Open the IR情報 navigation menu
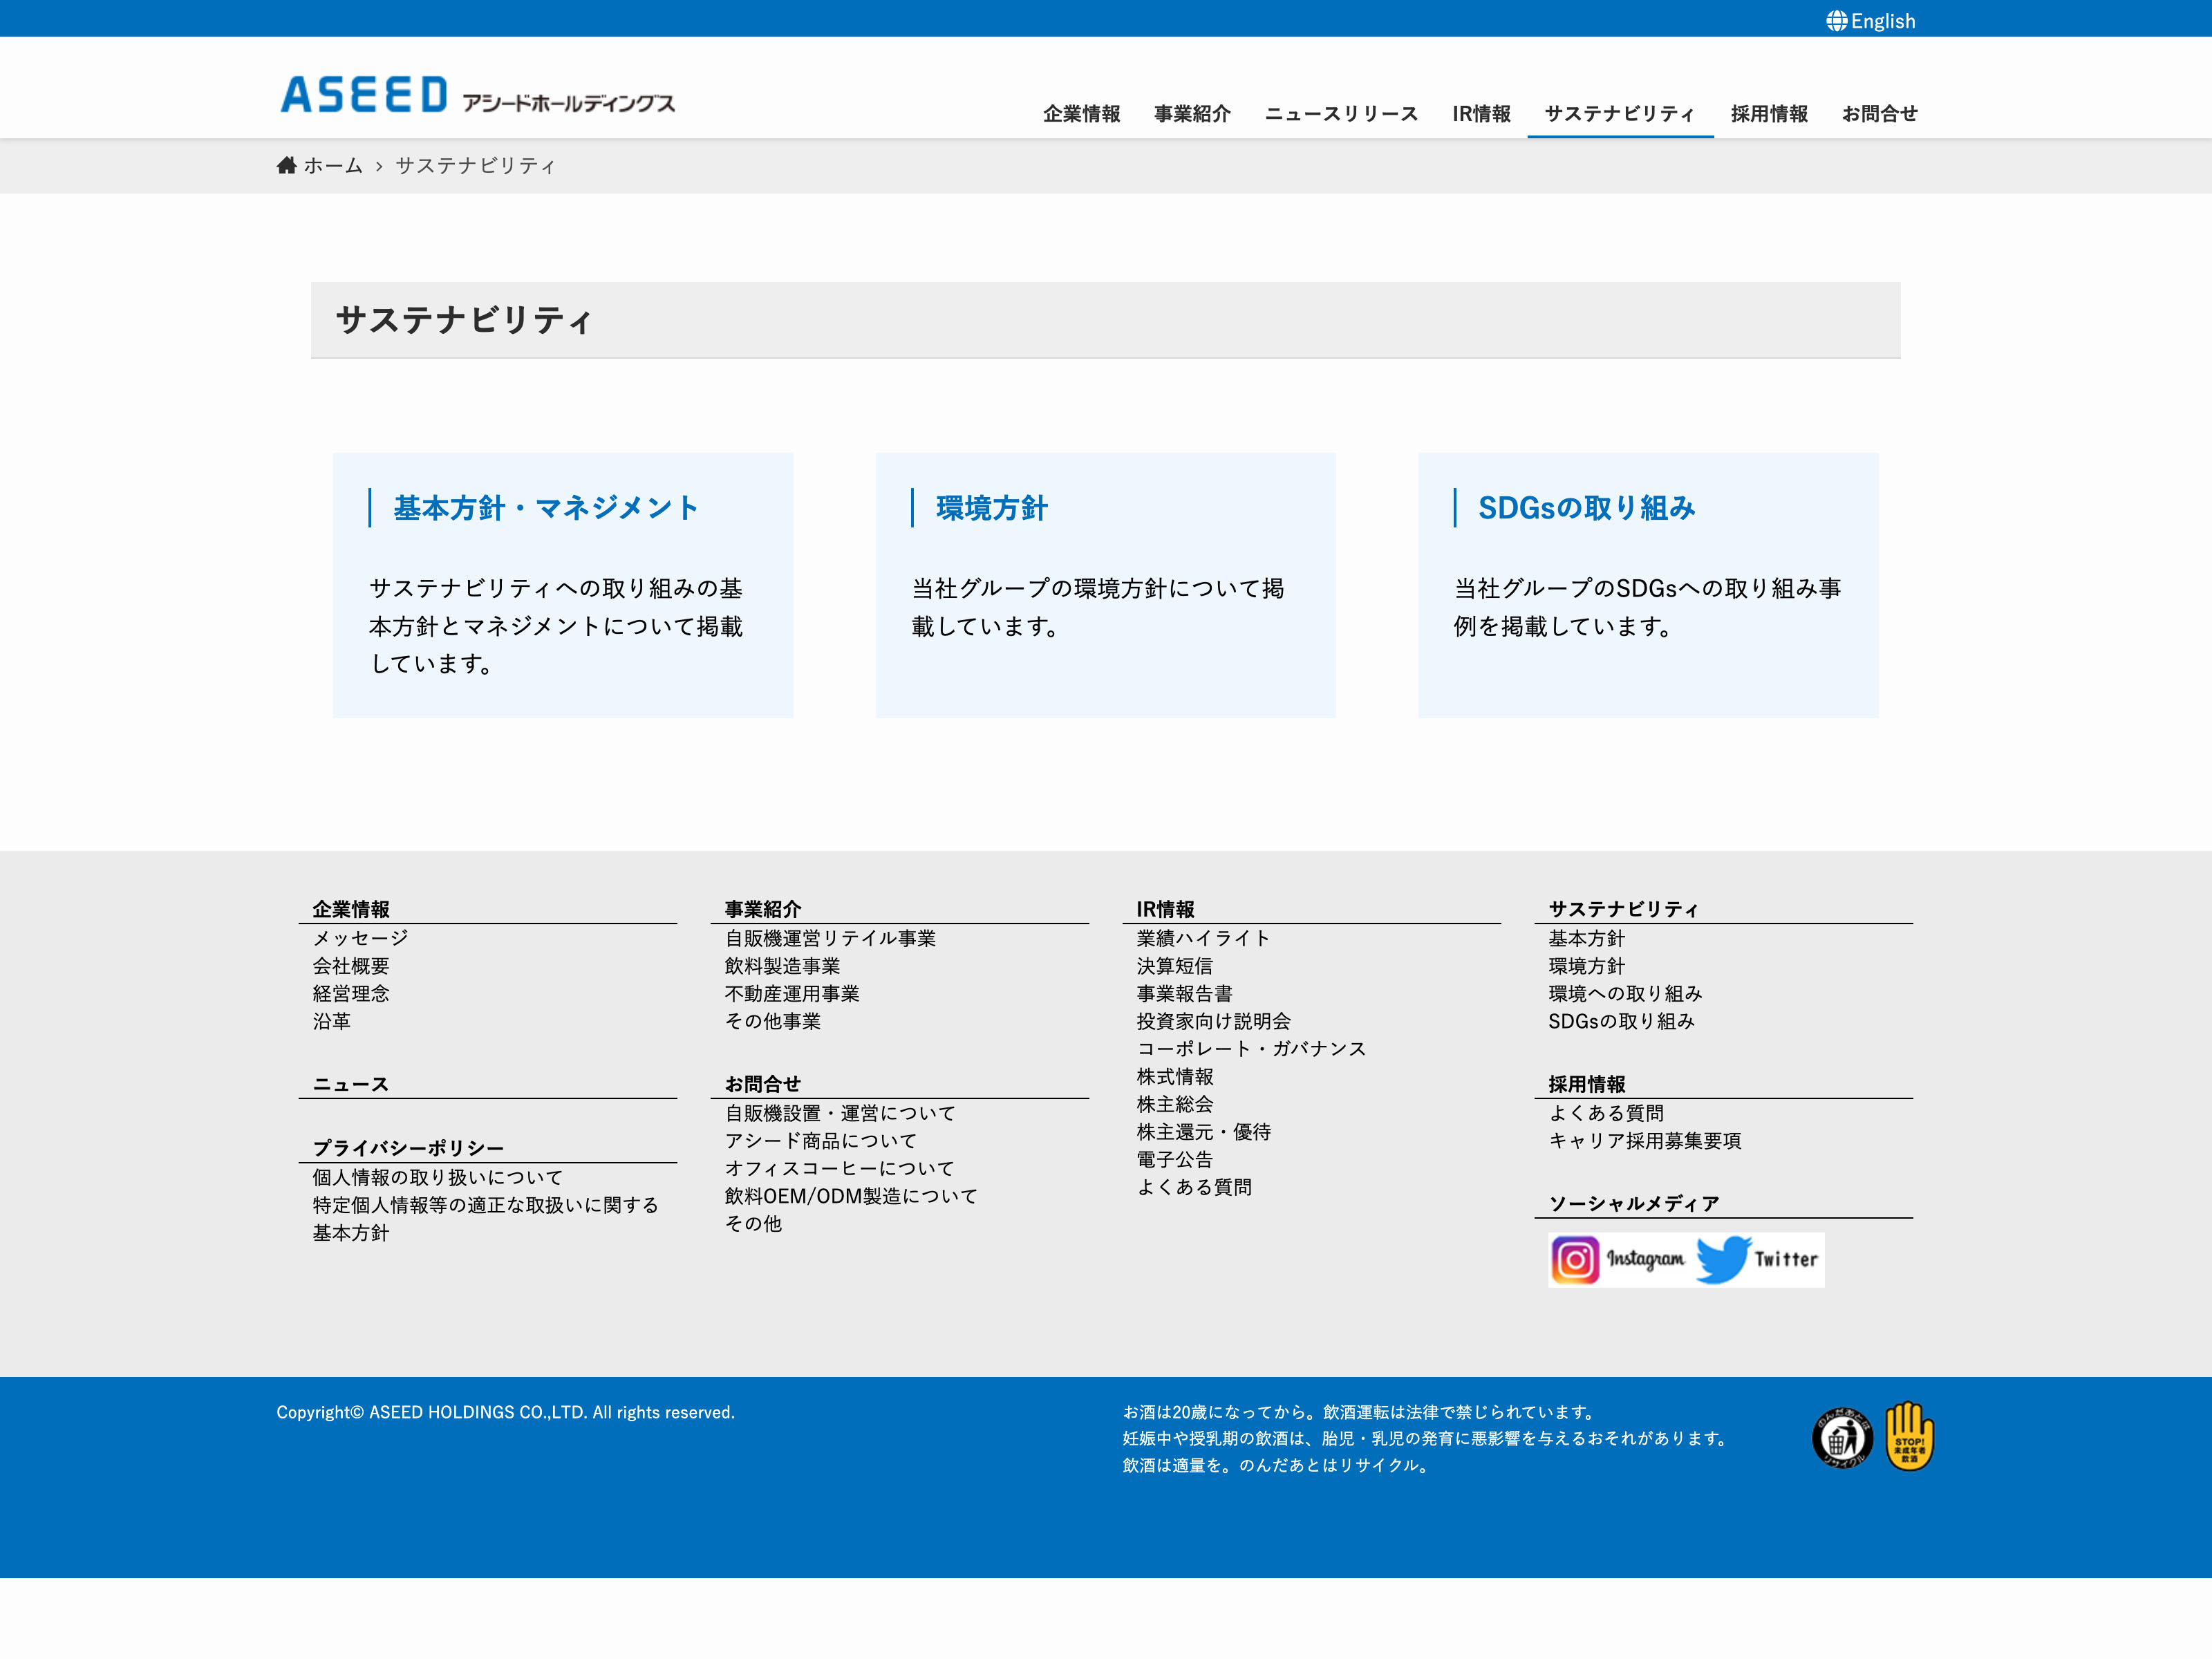This screenshot has width=2212, height=1659. [1481, 114]
